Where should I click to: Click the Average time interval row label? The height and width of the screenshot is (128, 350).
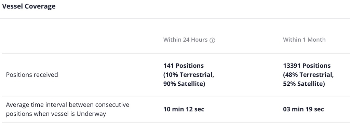click(68, 109)
